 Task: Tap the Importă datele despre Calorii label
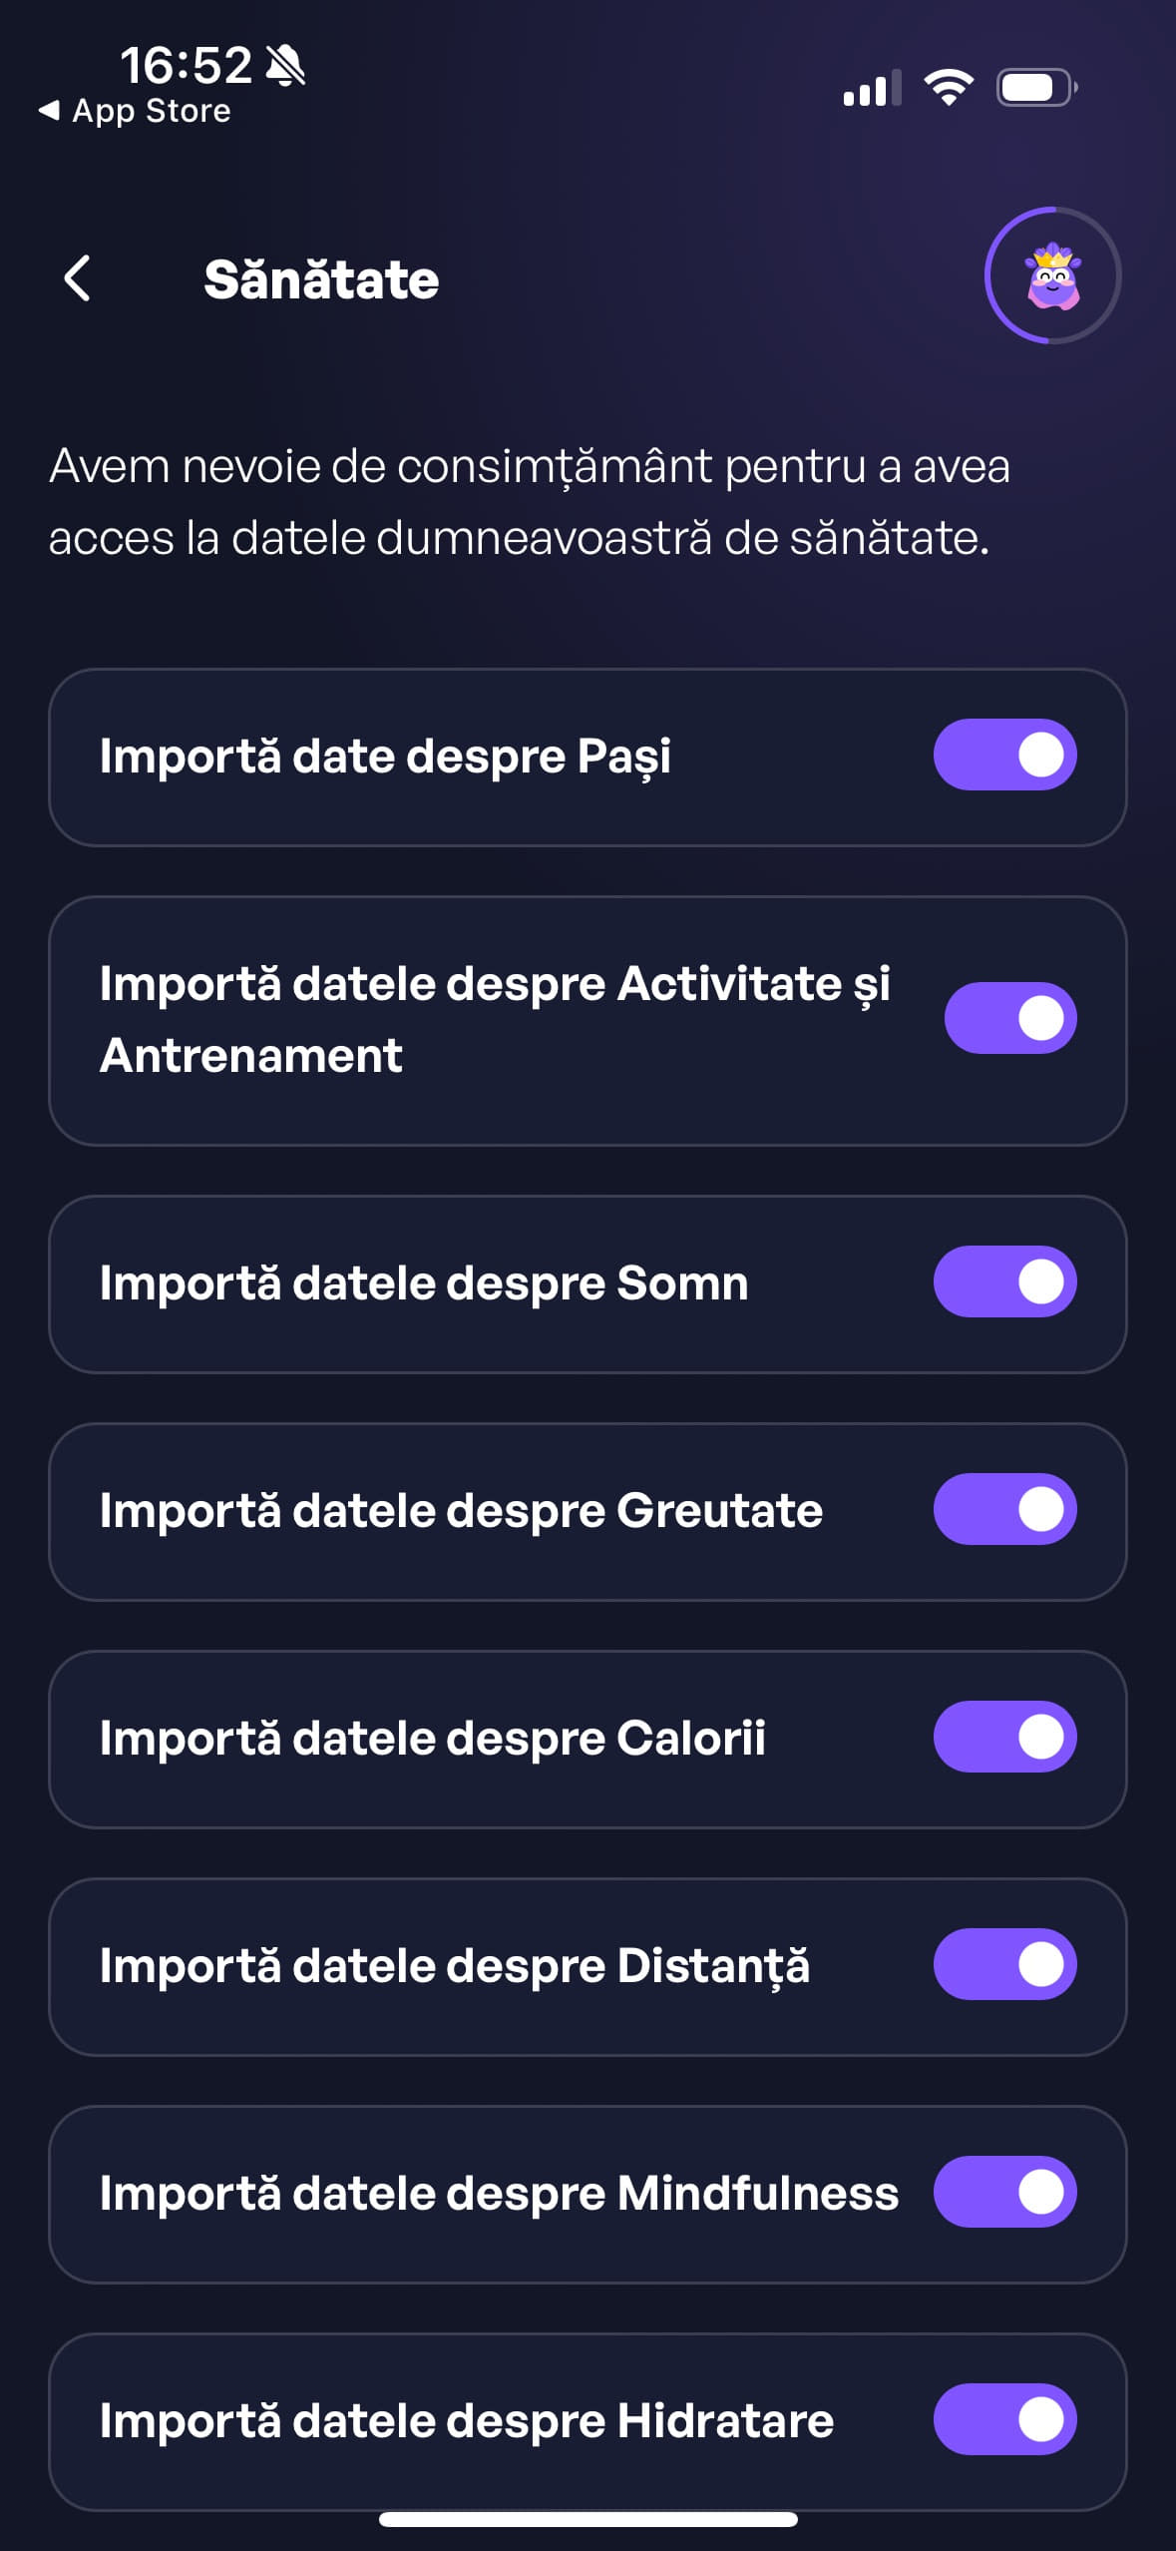click(x=432, y=1738)
